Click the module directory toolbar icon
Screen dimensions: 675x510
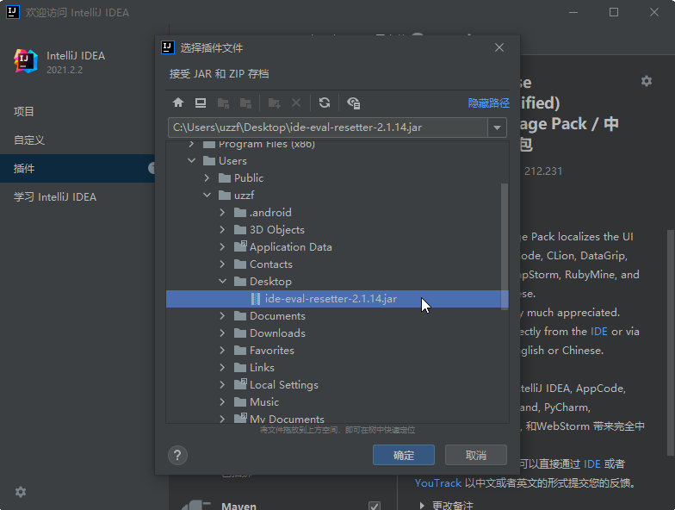pos(245,103)
